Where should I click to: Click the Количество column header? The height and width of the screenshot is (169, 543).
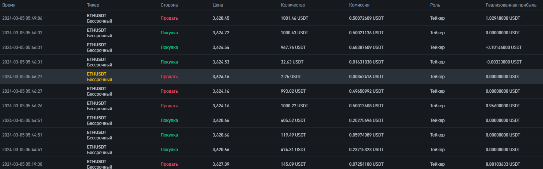(x=293, y=5)
